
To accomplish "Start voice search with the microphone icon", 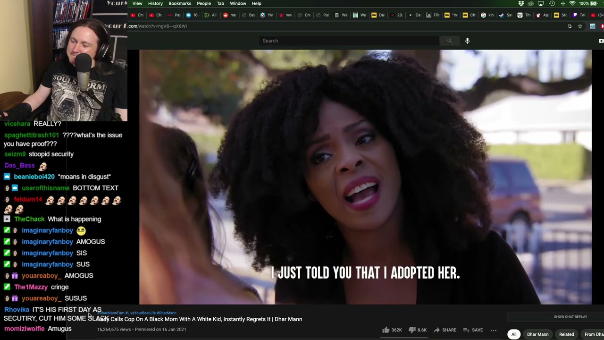I will (467, 41).
